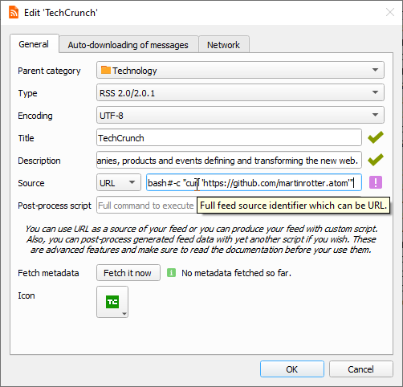Click the Cancel button

click(361, 369)
